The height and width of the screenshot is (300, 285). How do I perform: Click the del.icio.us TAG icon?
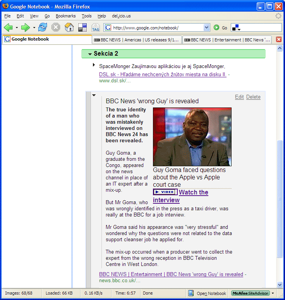pos(96,27)
